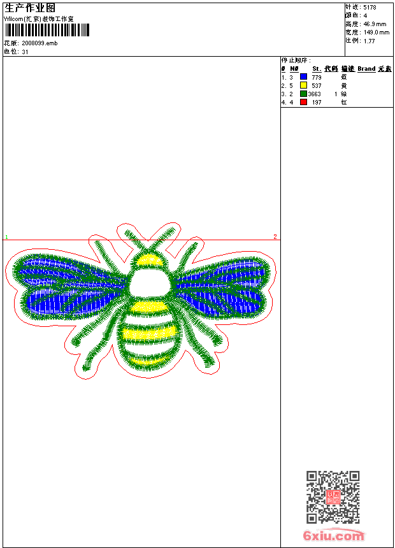The width and height of the screenshot is (395, 548).
Task: Click the green marker 1 on the red line
Action: point(6,237)
